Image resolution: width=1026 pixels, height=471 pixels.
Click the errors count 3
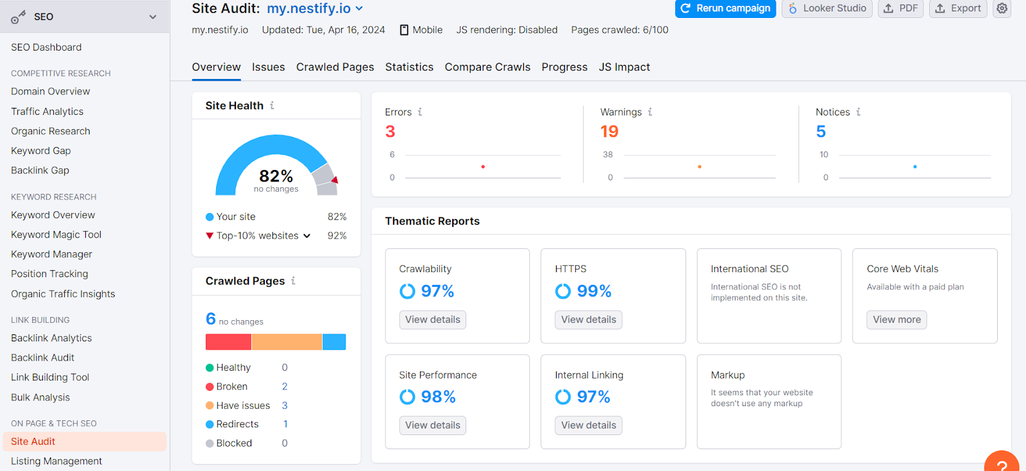pyautogui.click(x=390, y=132)
